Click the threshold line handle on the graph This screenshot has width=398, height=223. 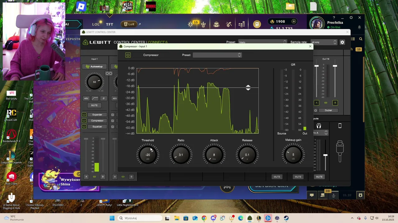coord(248,88)
